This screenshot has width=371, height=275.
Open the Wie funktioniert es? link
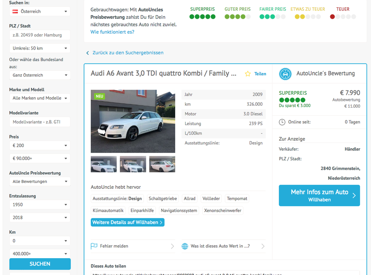(112, 32)
